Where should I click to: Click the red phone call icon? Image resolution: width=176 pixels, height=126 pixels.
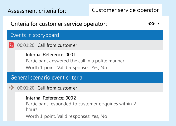click(x=11, y=45)
